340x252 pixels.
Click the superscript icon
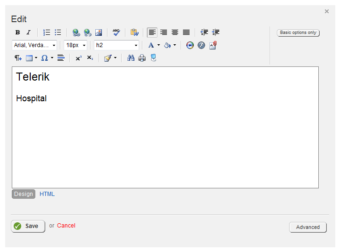pos(78,58)
